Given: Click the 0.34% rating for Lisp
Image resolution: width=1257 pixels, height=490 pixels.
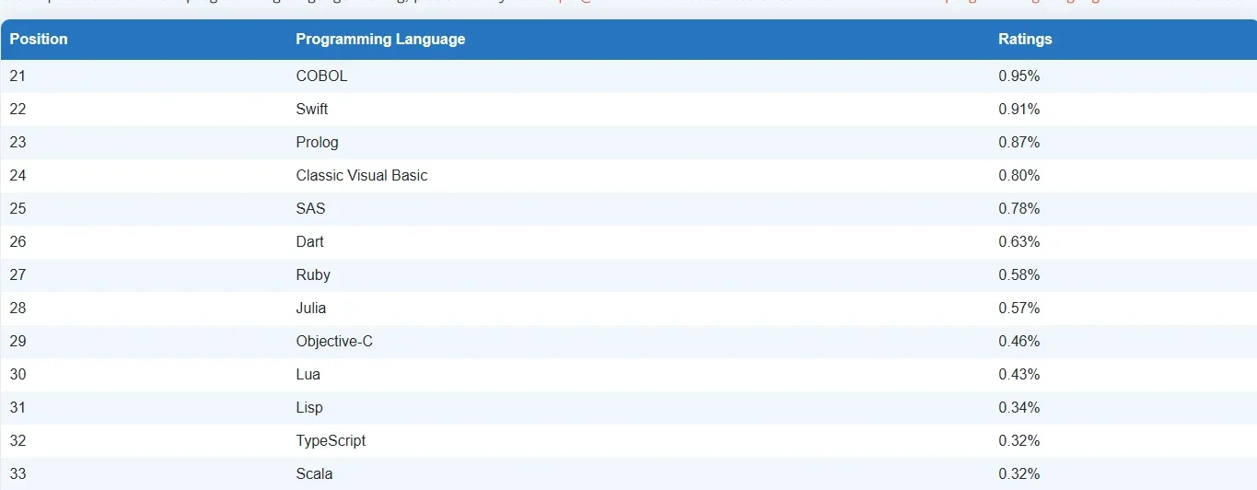Looking at the screenshot, I should click(1018, 408).
